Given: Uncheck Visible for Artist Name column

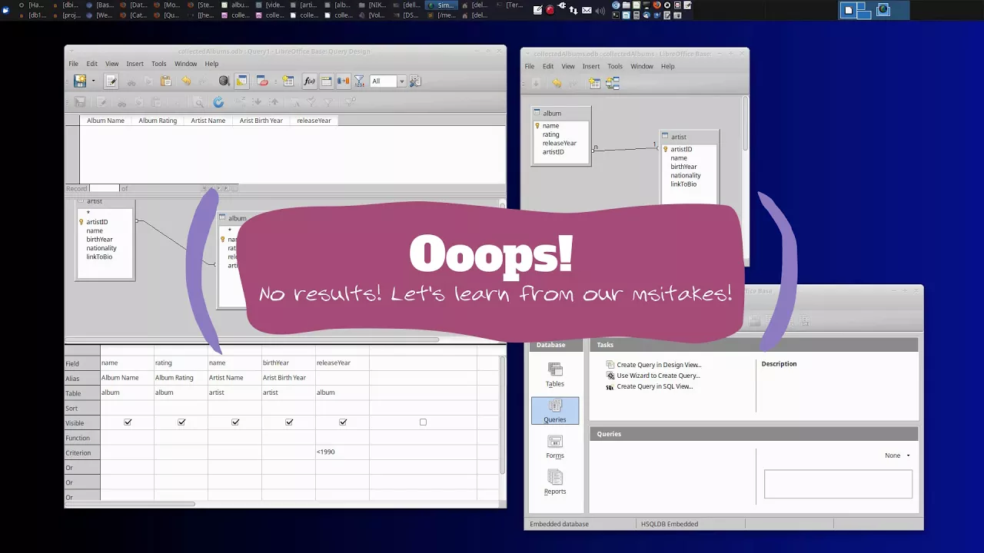Looking at the screenshot, I should (x=235, y=422).
